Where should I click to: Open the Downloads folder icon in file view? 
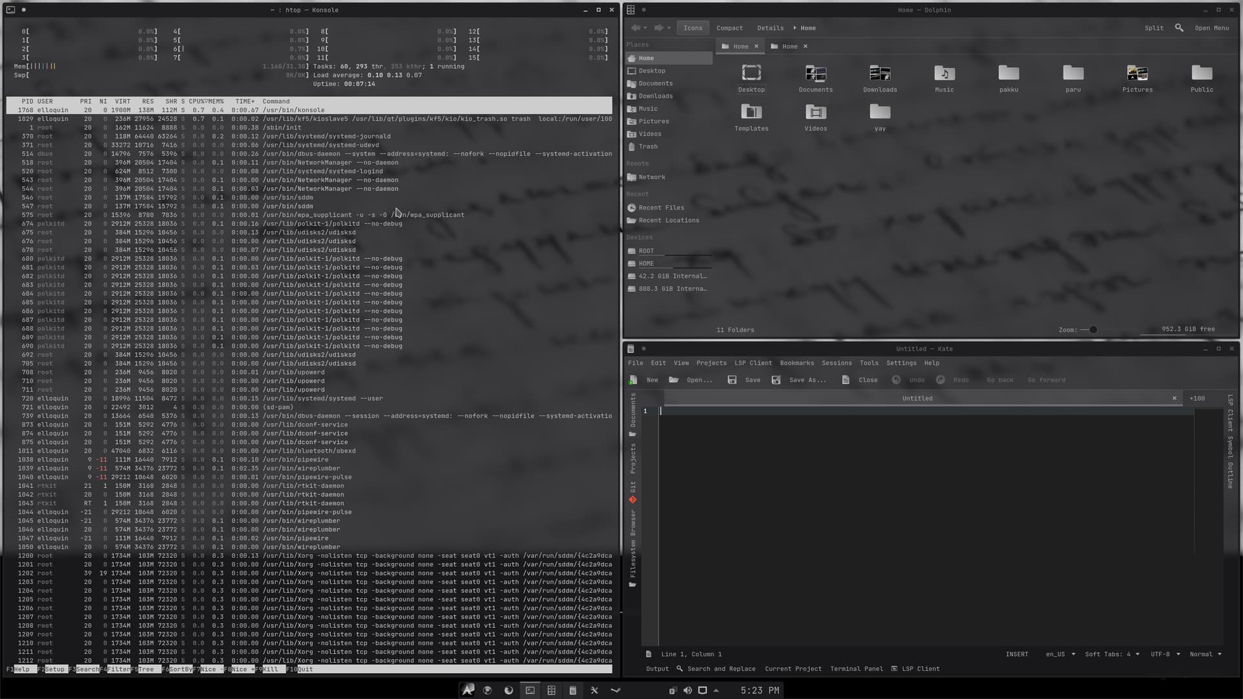(880, 73)
